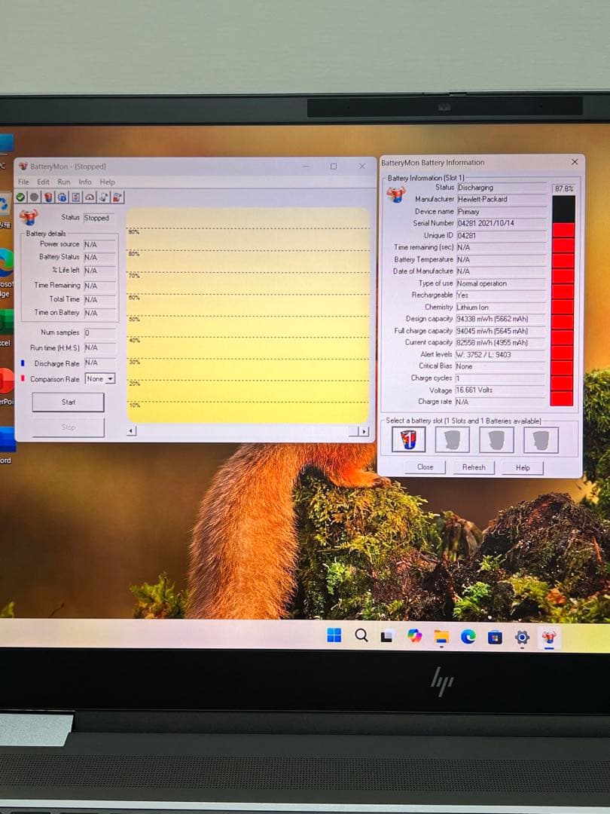The width and height of the screenshot is (610, 814).
Task: Click the green checkmark start toolbar icon
Action: click(20, 197)
